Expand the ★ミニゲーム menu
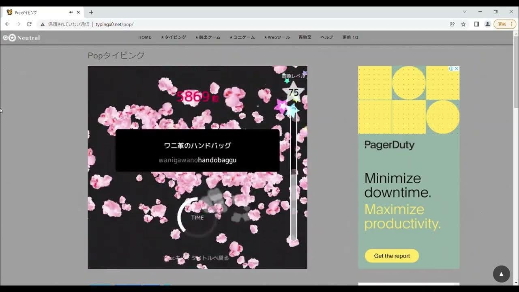The width and height of the screenshot is (519, 292). pos(242,37)
